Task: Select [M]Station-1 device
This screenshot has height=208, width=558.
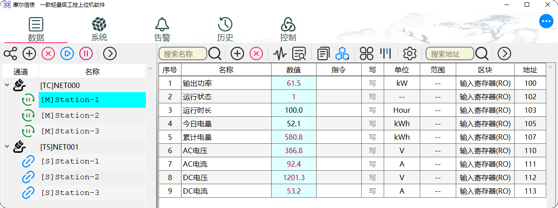Action: (92, 100)
